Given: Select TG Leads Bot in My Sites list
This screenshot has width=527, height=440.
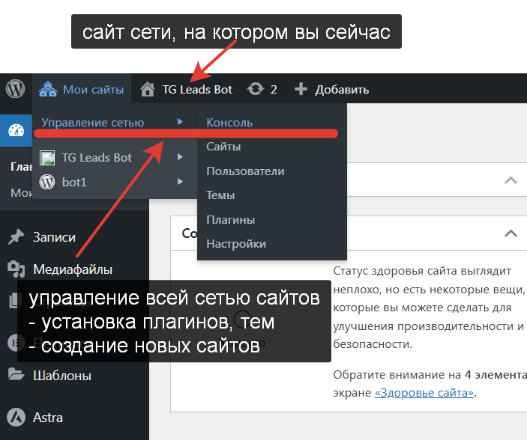Looking at the screenshot, I should (97, 158).
